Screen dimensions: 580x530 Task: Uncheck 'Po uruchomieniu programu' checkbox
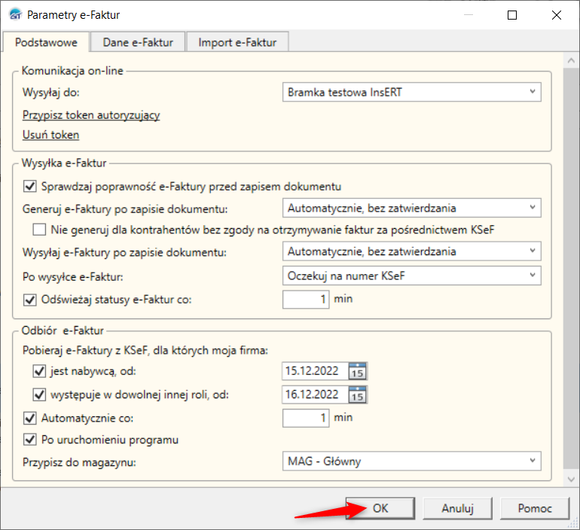pyautogui.click(x=31, y=440)
